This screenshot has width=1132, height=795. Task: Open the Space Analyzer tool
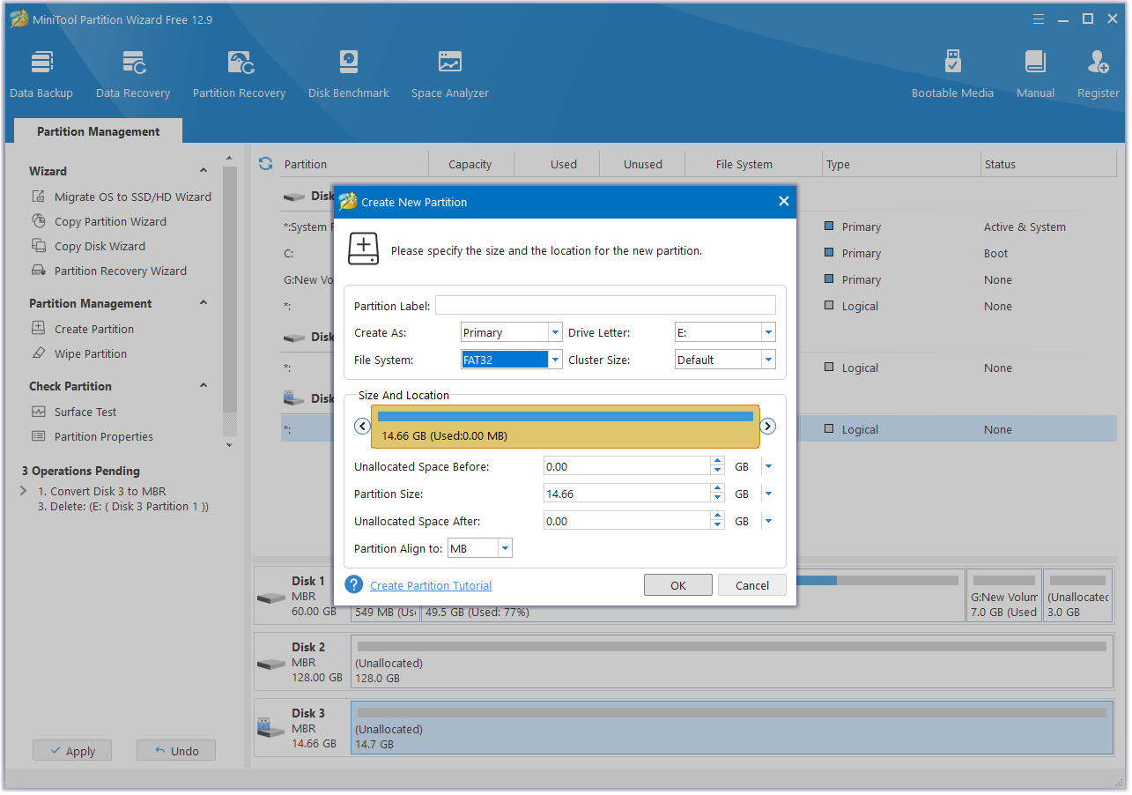tap(450, 75)
